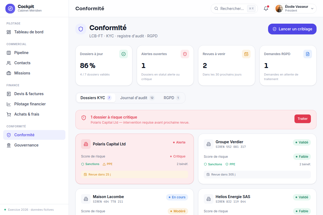Focus the Rechercher search field
Screen dimensions: 323x215
(234, 9)
